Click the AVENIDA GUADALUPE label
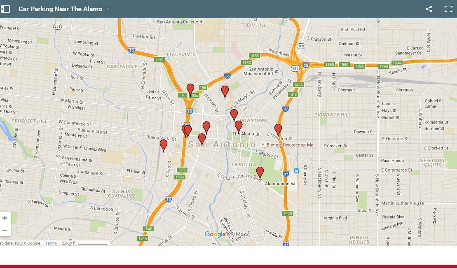 [x=122, y=193]
